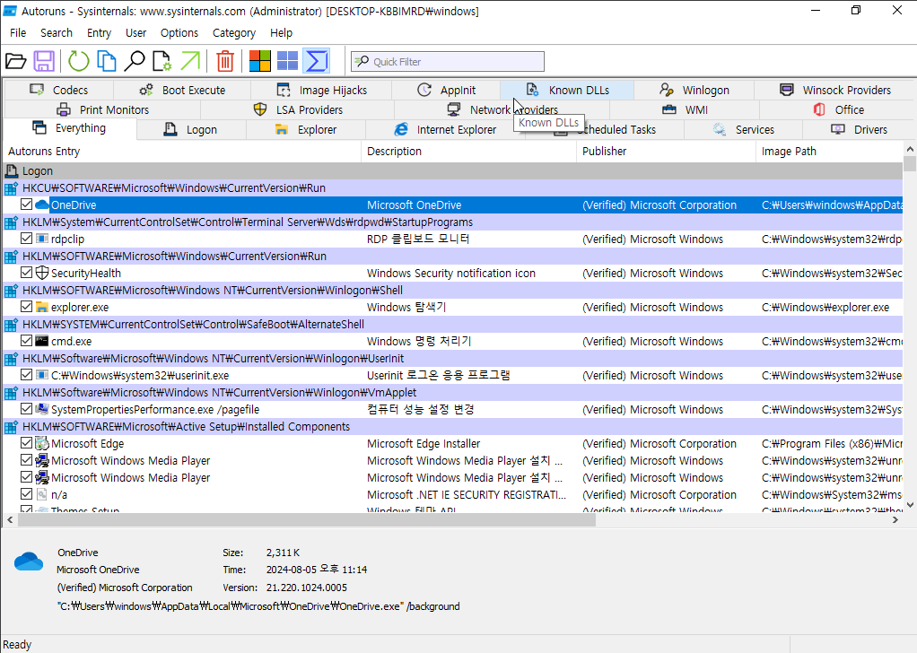
Task: Uncheck the OneDrive entry checkbox
Action: (26, 205)
